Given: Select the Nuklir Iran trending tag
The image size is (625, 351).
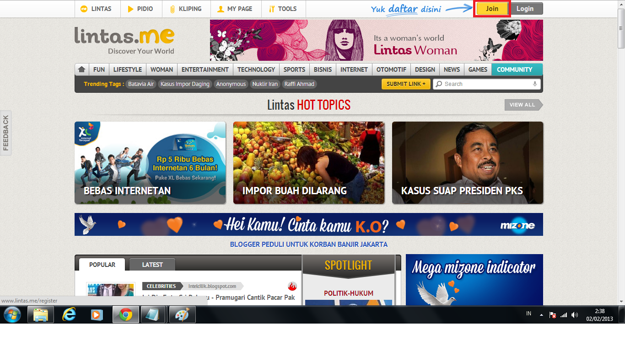Looking at the screenshot, I should (x=265, y=84).
